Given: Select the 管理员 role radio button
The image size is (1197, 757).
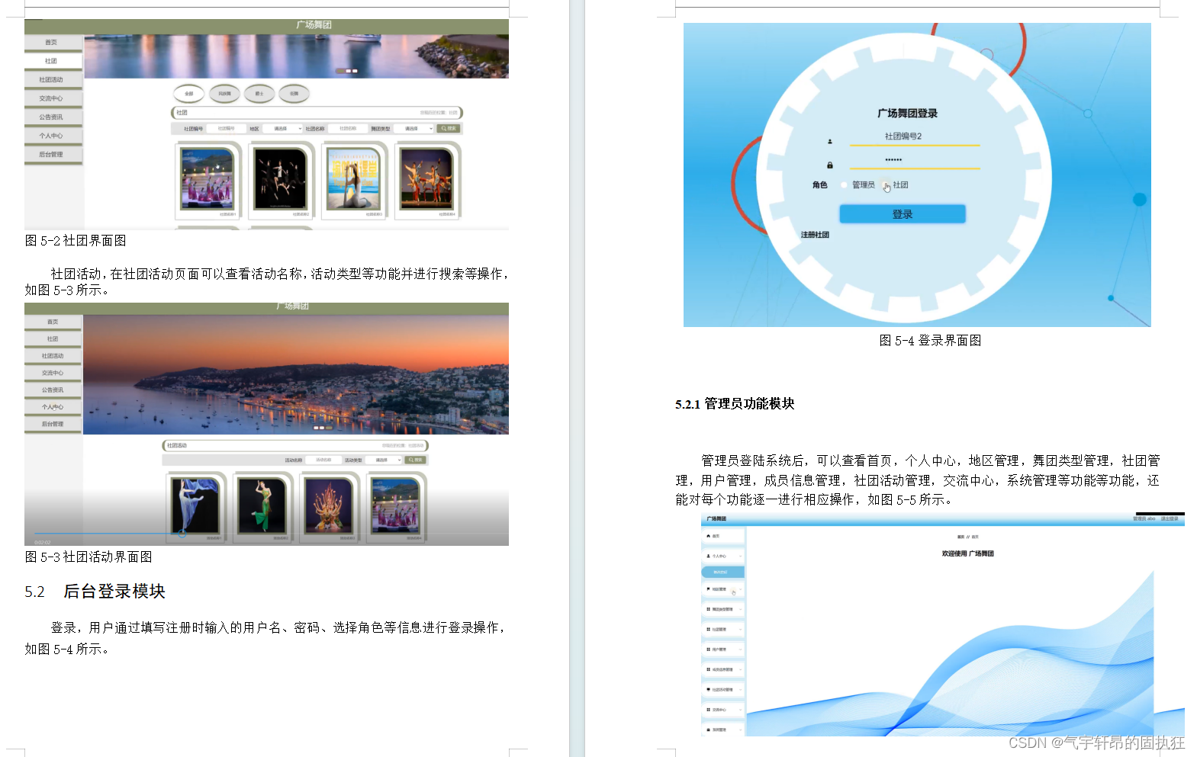Looking at the screenshot, I should pyautogui.click(x=845, y=185).
